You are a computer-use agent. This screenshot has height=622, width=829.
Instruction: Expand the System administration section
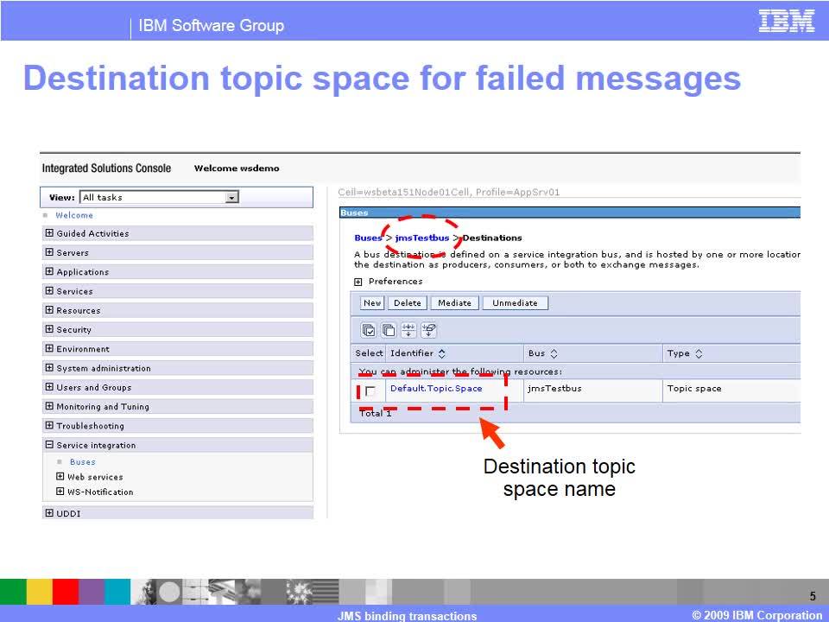click(x=50, y=368)
